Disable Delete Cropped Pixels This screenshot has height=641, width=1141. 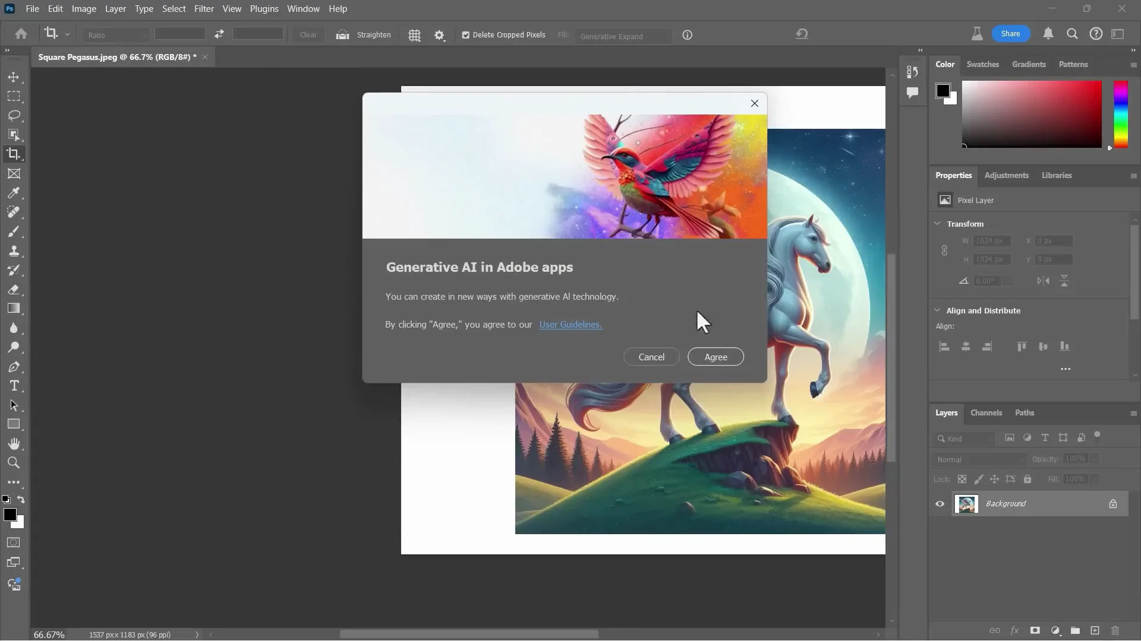[465, 35]
